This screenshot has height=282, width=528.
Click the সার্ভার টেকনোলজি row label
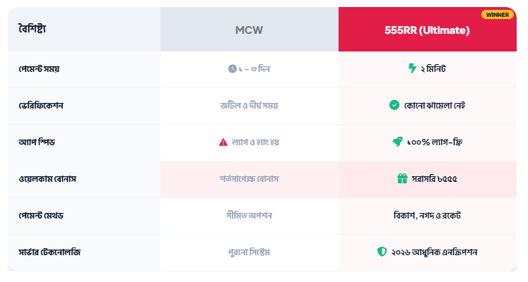point(49,252)
